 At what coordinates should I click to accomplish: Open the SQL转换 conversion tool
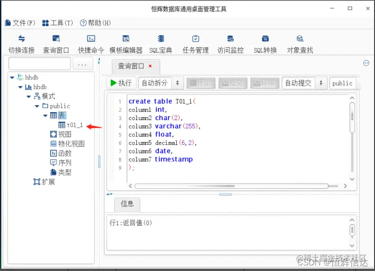(265, 43)
